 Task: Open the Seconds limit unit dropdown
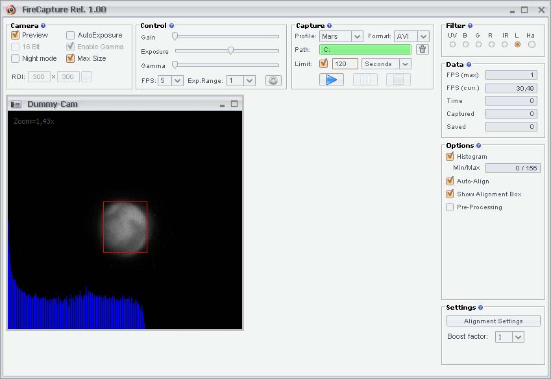pyautogui.click(x=405, y=64)
